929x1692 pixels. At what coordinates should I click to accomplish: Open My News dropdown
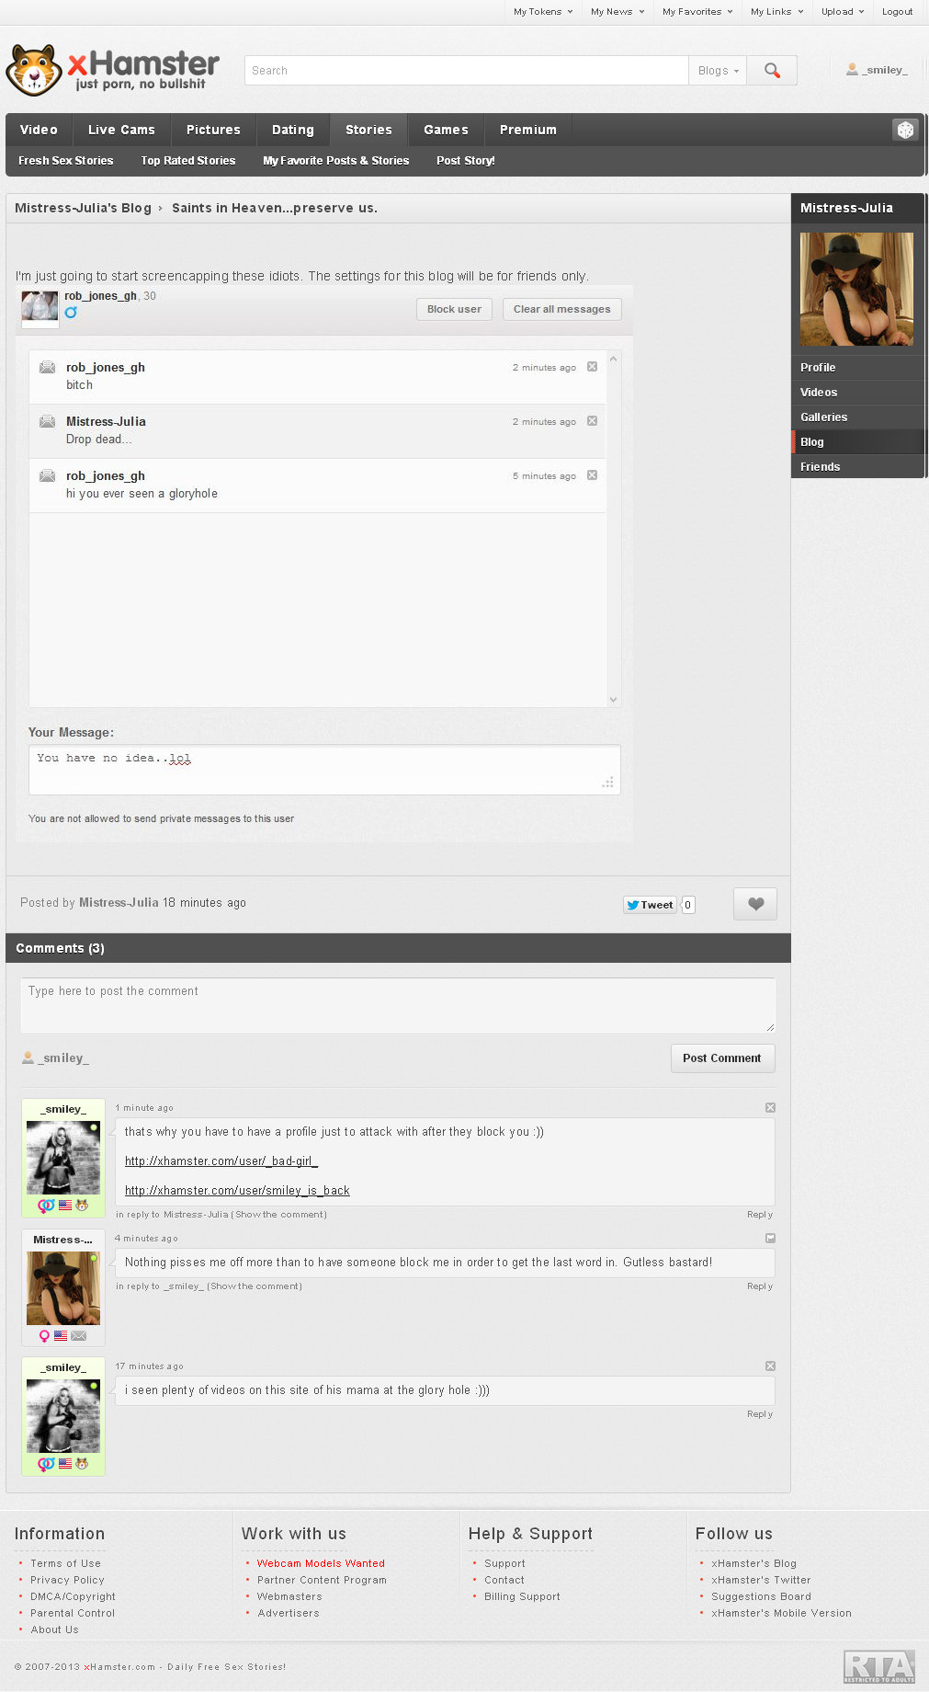point(617,12)
